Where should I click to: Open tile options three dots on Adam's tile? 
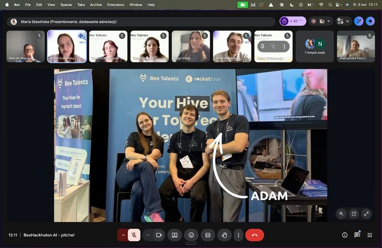(284, 46)
